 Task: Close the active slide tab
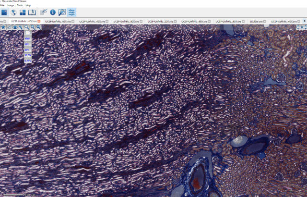38,22
